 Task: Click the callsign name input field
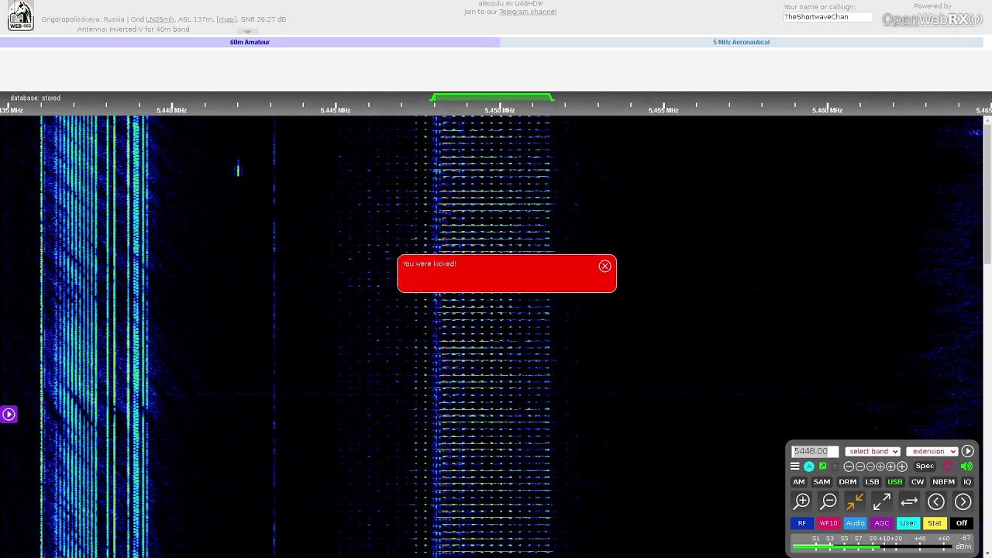(x=828, y=17)
